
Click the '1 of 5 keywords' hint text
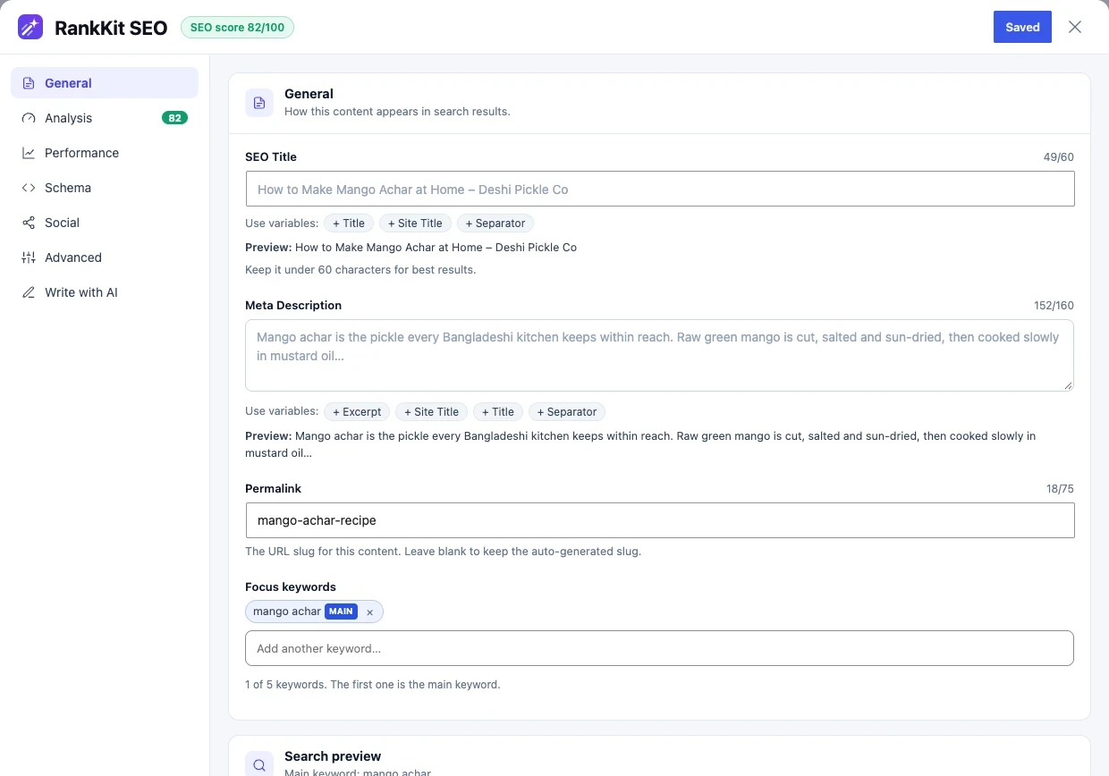pos(373,685)
